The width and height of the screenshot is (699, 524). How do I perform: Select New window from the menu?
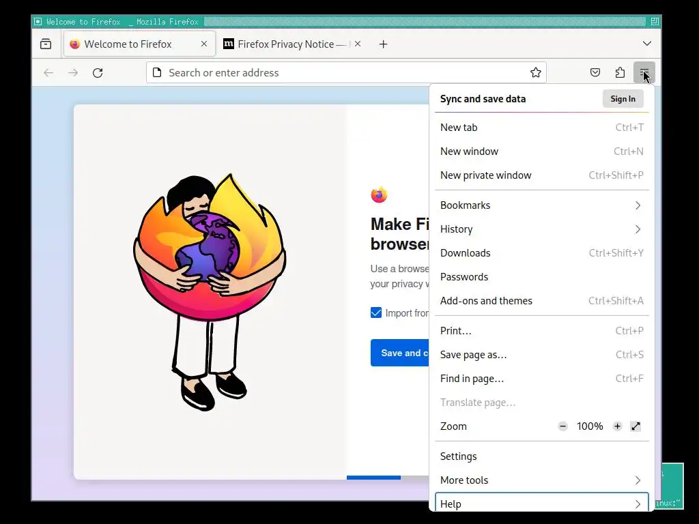(541, 151)
